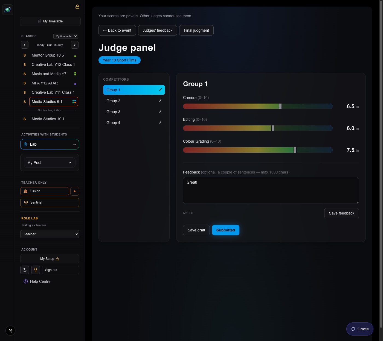The height and width of the screenshot is (341, 383).
Task: Click the S icon beside Mentor Group 10 6
Action: 25,55
